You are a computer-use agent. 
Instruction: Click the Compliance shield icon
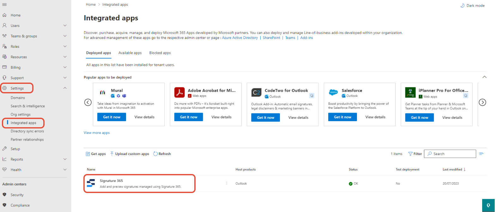pyautogui.click(x=4, y=205)
